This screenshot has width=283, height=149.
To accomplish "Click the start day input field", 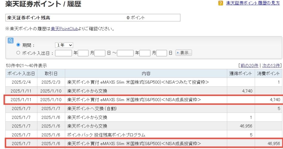I will tap(100, 53).
